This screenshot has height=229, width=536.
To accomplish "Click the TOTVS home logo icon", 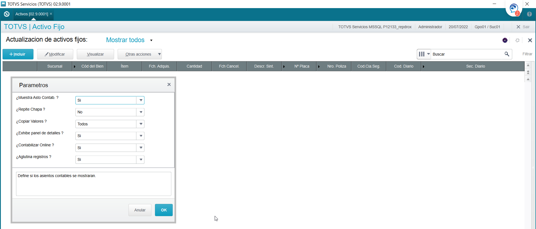I will coord(7,14).
